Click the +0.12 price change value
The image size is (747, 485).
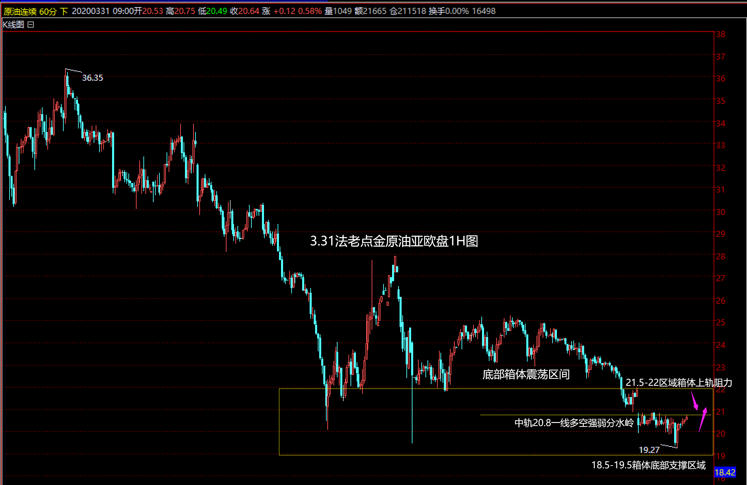point(284,11)
